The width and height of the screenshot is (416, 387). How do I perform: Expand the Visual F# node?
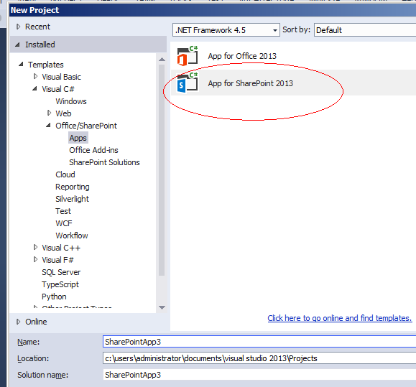pos(35,259)
